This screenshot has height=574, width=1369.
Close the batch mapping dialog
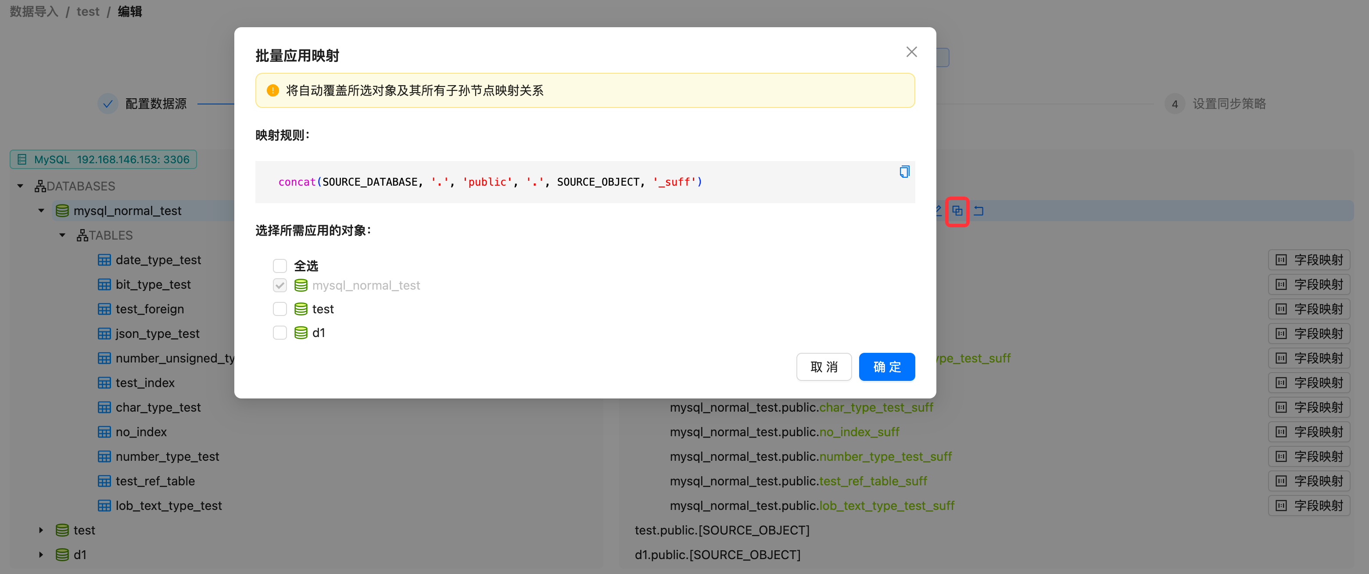point(911,52)
